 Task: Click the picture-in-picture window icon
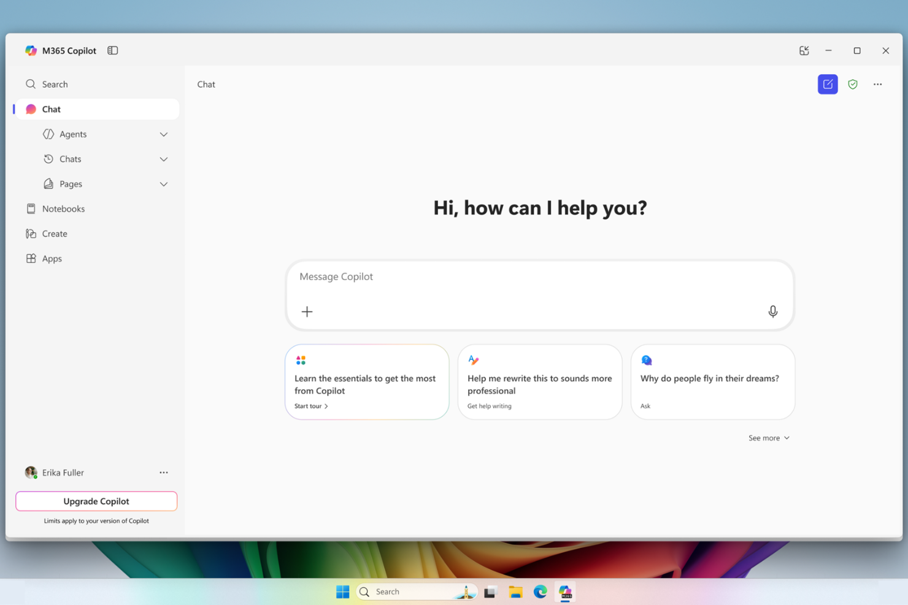coord(804,51)
